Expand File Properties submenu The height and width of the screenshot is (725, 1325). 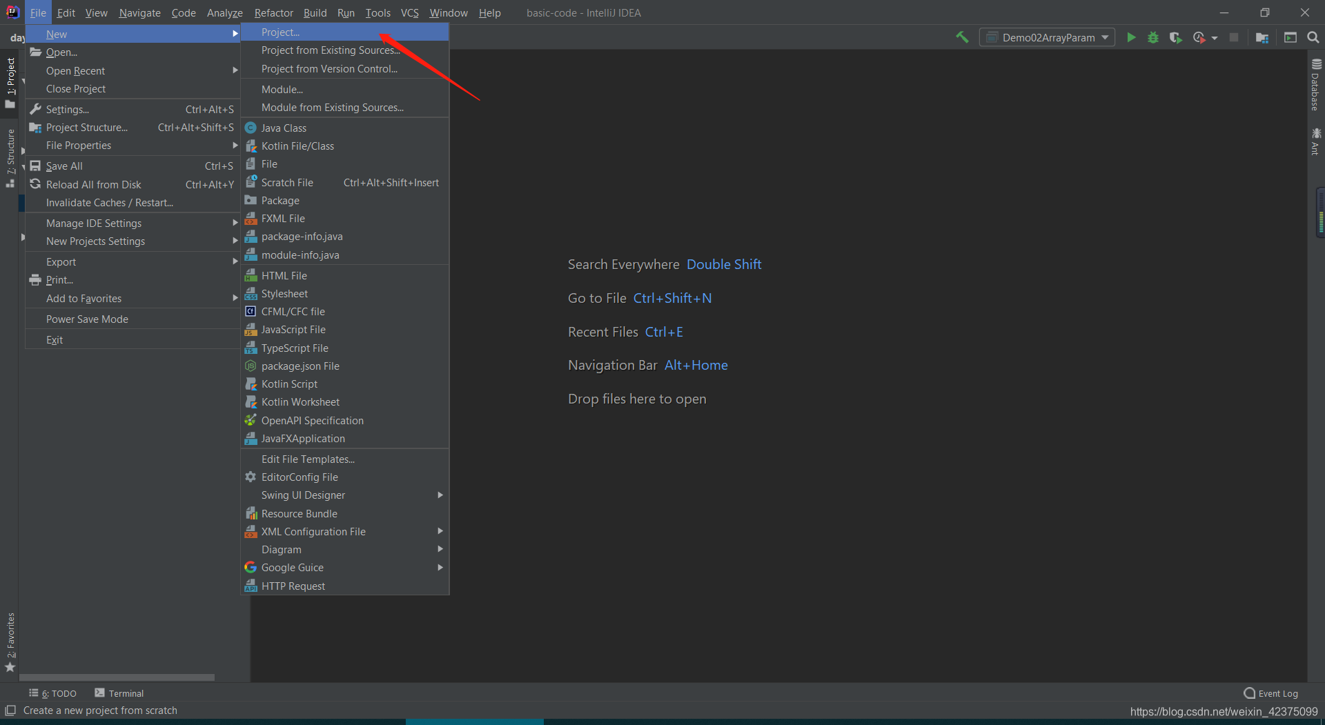click(x=132, y=146)
